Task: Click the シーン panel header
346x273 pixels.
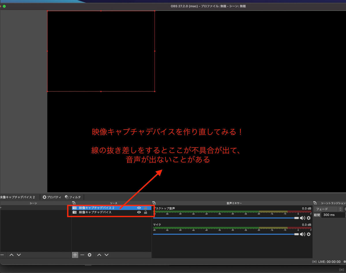Action: coord(33,203)
